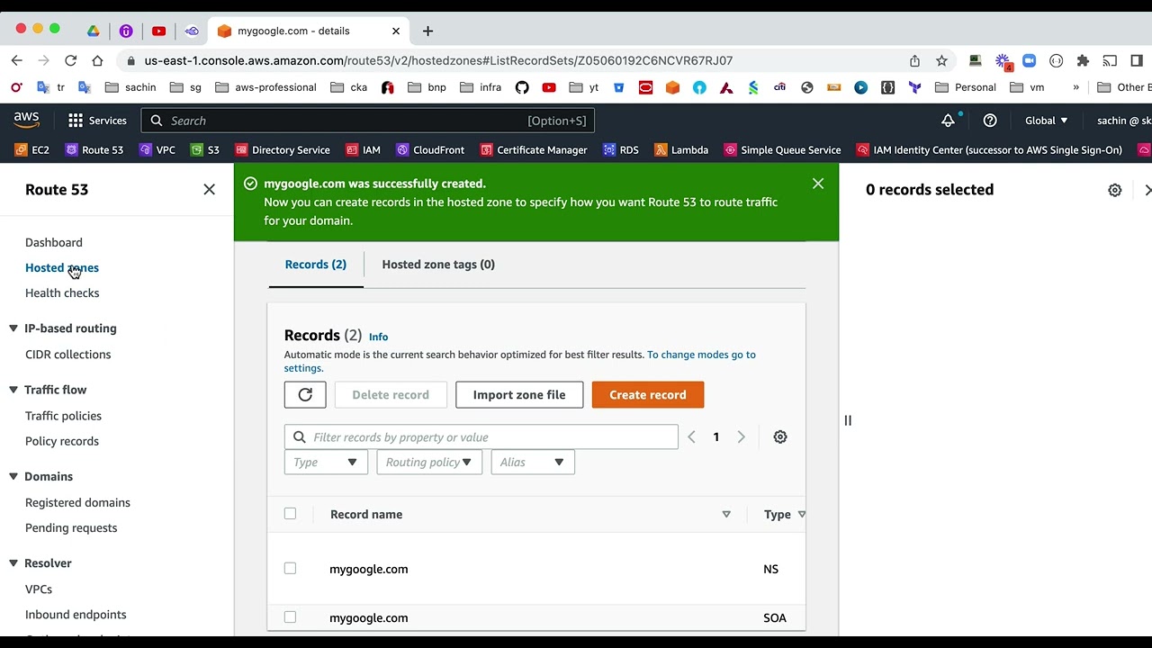Screen dimensions: 1152x648
Task: Focus the AWS console search box
Action: [x=368, y=121]
